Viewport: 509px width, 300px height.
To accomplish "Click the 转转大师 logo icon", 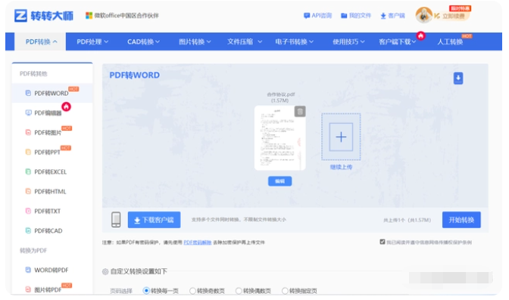I will click(x=20, y=16).
